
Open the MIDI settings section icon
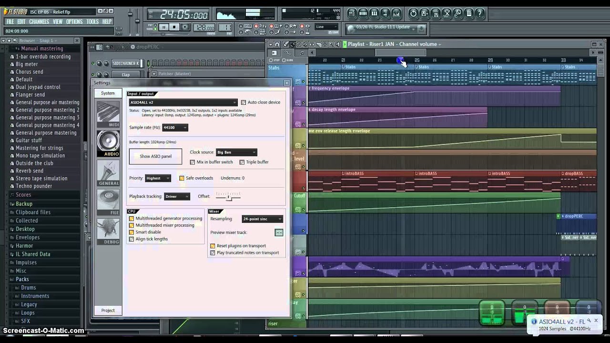click(108, 114)
